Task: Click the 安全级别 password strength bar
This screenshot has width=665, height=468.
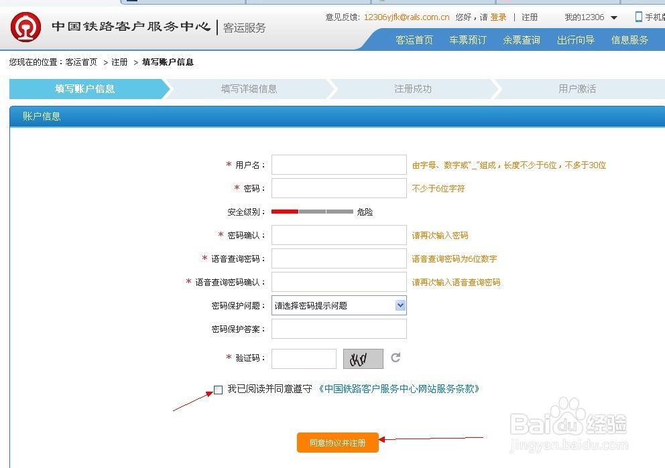Action: (x=312, y=212)
